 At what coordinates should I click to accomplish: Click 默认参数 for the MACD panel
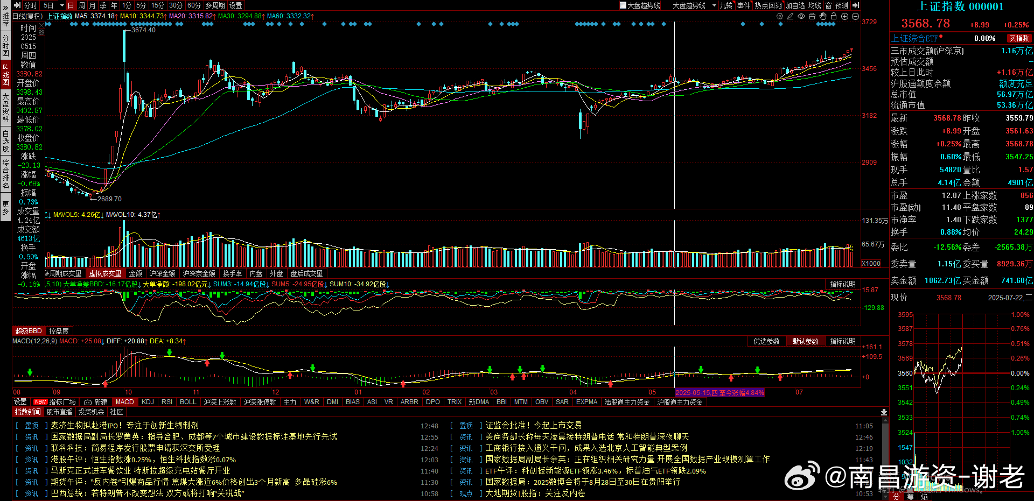point(805,341)
